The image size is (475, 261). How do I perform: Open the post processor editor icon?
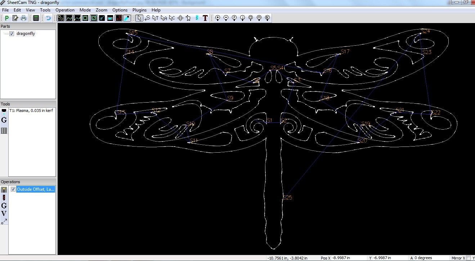click(x=14, y=18)
